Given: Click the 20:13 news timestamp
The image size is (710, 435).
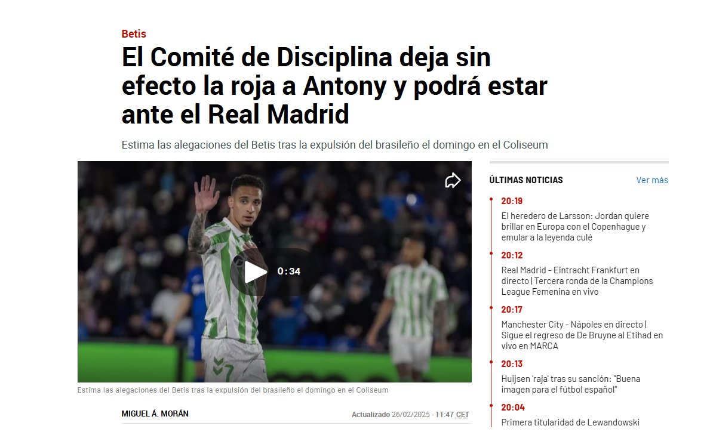Looking at the screenshot, I should point(512,364).
